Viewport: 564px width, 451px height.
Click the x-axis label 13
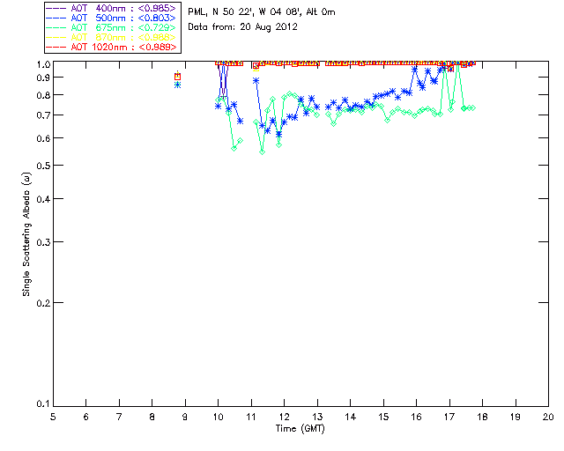(x=317, y=417)
